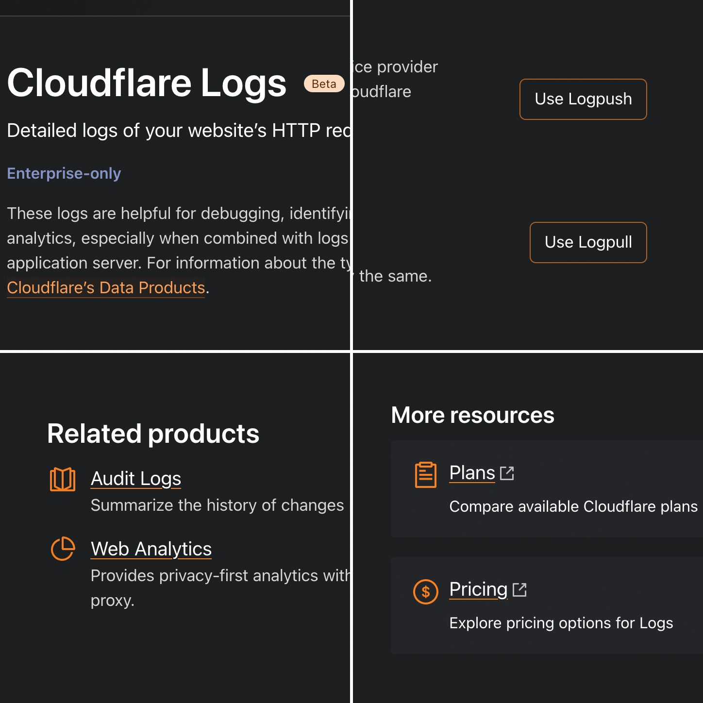Open the Audit Logs related product
The width and height of the screenshot is (703, 703).
point(135,479)
